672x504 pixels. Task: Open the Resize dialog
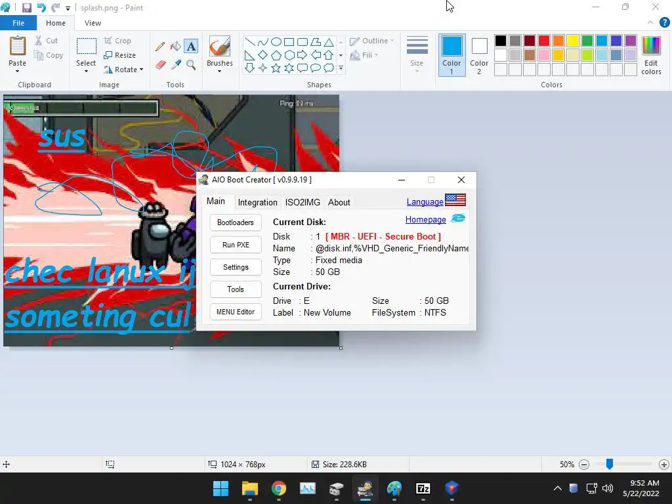click(x=120, y=55)
